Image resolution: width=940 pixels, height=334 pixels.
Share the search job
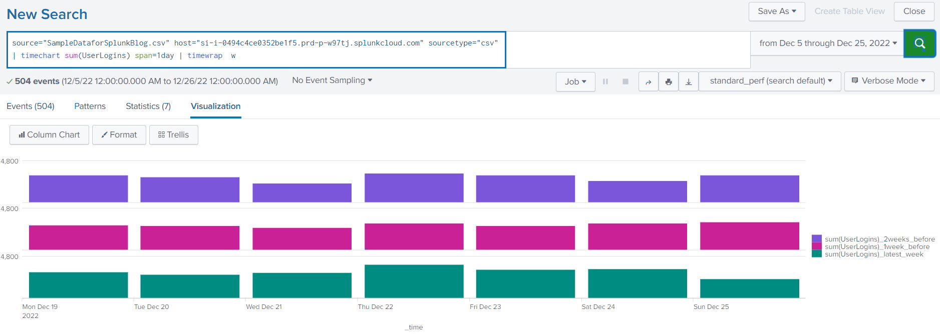coord(649,81)
